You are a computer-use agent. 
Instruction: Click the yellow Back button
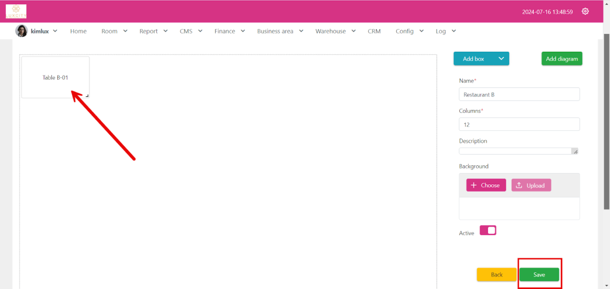point(496,275)
